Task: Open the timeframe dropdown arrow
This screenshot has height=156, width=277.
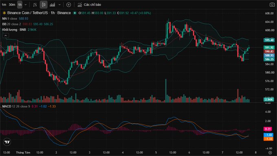Action: click(x=25, y=5)
